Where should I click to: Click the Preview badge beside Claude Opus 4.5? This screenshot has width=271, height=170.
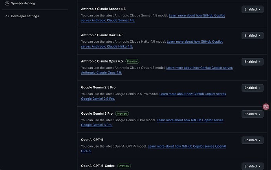point(132,61)
